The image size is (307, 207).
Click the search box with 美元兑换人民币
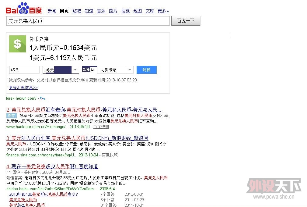click(x=88, y=21)
